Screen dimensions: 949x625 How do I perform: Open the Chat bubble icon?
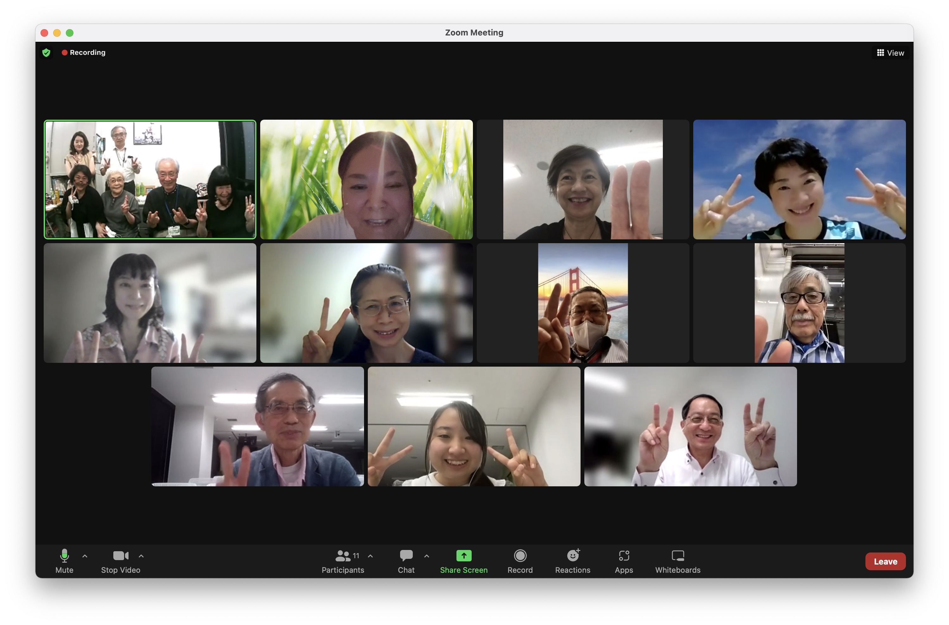[x=406, y=556]
